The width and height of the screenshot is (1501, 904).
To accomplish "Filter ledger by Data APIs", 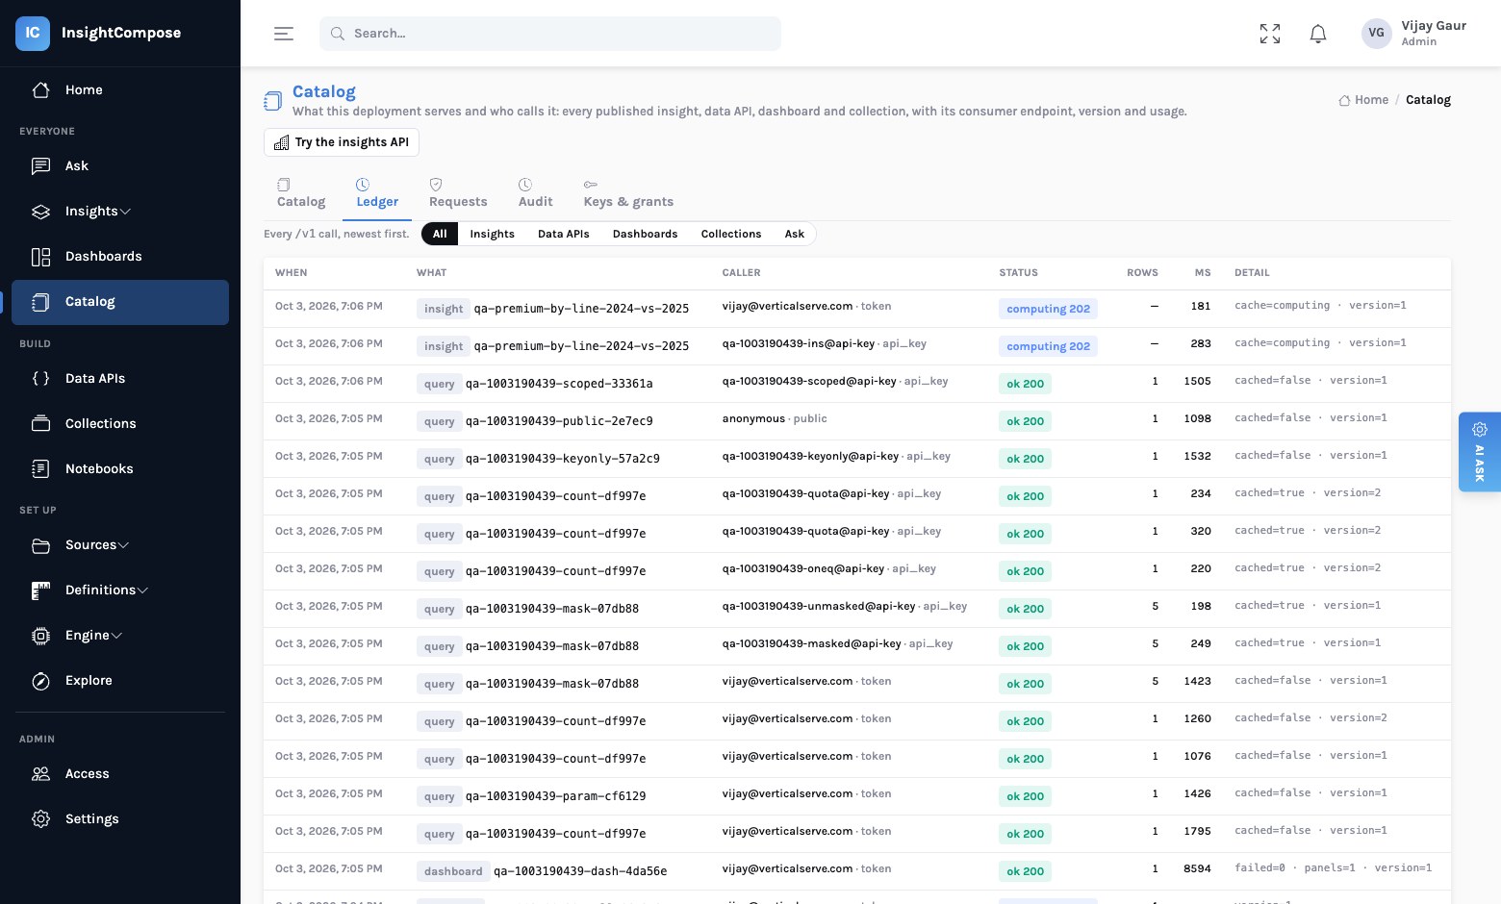I will click(x=563, y=234).
